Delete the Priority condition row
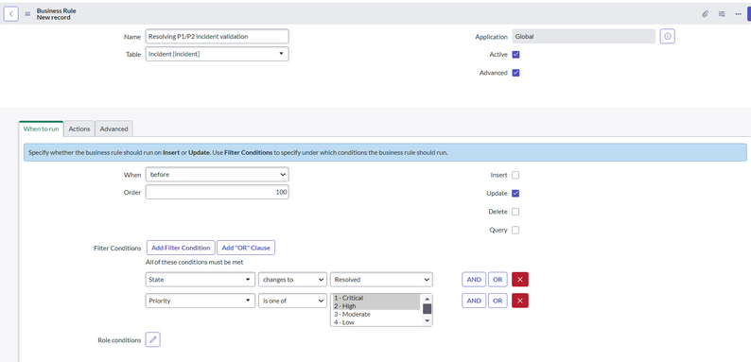 tap(520, 301)
